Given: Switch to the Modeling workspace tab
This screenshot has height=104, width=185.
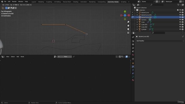Looking at the screenshot, I should point(41,2).
